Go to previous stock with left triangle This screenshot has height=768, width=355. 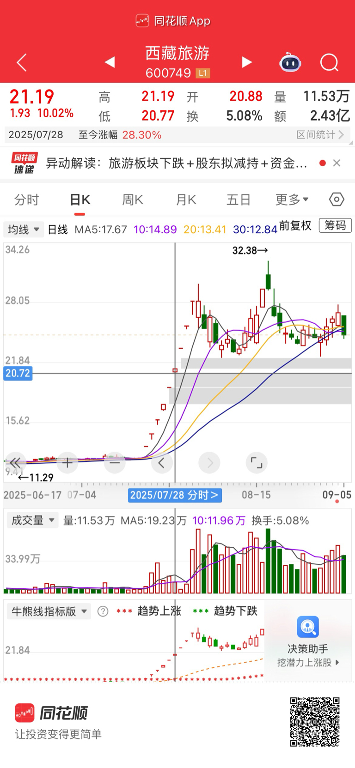pyautogui.click(x=110, y=62)
